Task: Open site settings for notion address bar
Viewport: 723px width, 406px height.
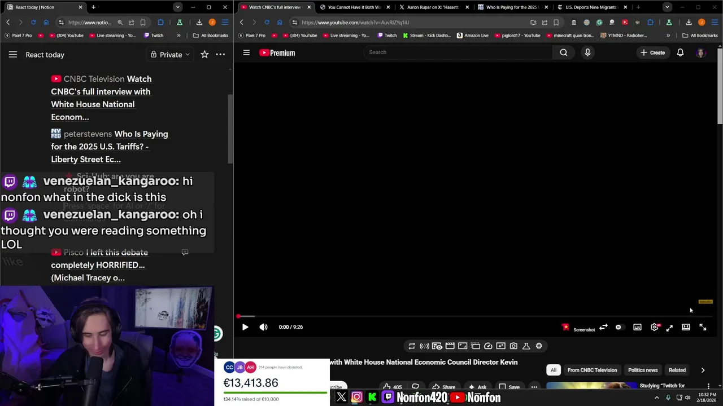Action: [60, 23]
